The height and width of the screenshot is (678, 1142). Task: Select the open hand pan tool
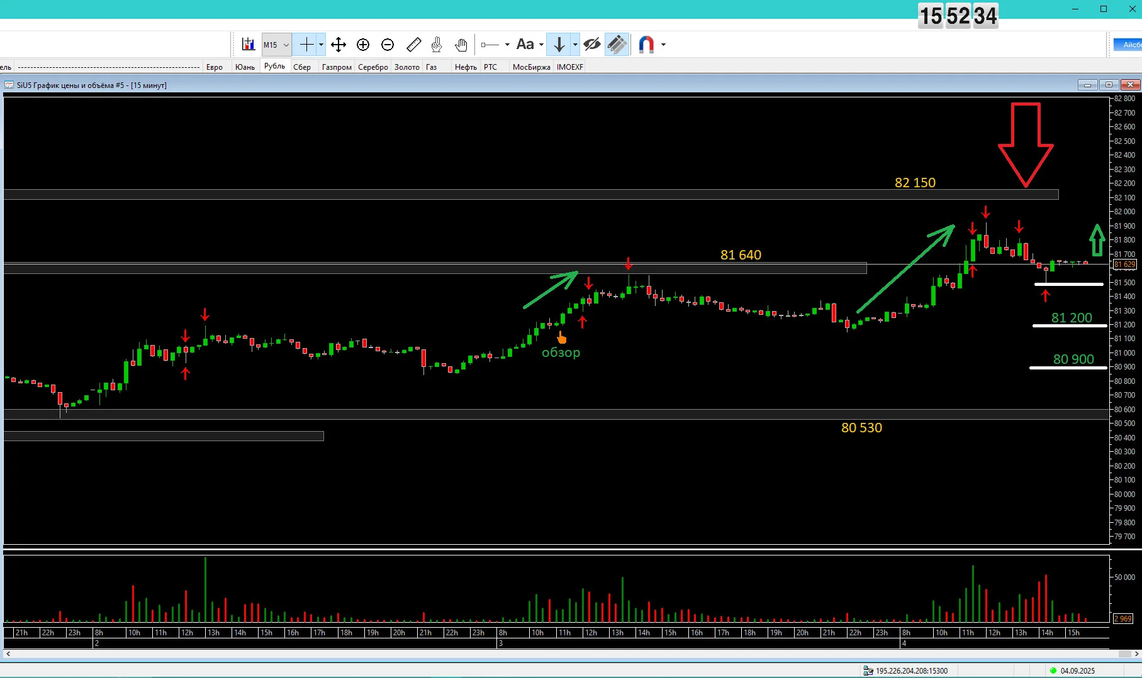click(x=461, y=45)
